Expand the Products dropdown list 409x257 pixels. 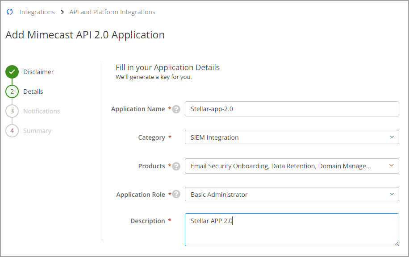(292, 166)
